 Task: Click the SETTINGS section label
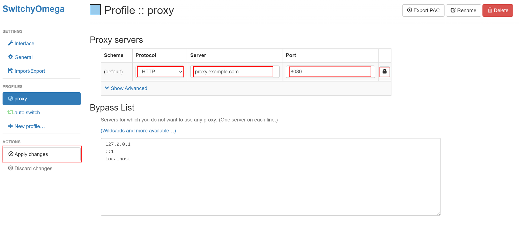12,31
